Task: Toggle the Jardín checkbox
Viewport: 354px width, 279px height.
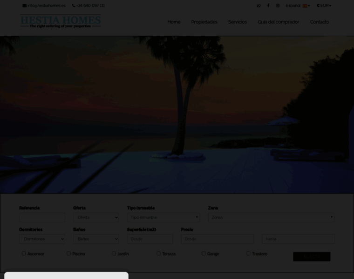Action: pyautogui.click(x=114, y=253)
